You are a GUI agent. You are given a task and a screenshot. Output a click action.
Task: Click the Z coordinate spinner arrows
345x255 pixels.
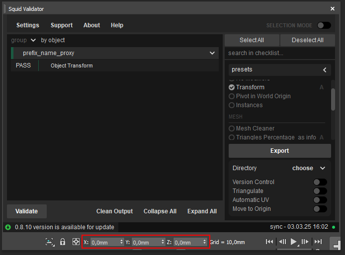204,242
